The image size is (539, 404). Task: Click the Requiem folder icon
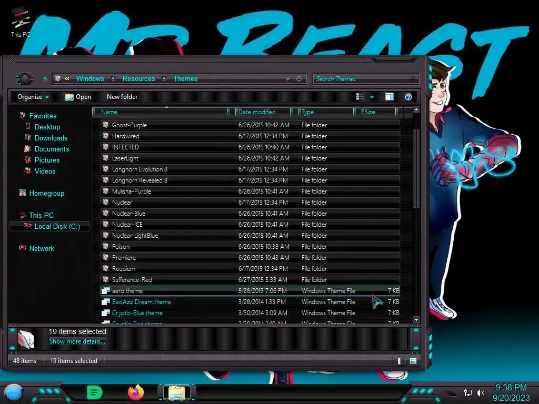pyautogui.click(x=106, y=268)
